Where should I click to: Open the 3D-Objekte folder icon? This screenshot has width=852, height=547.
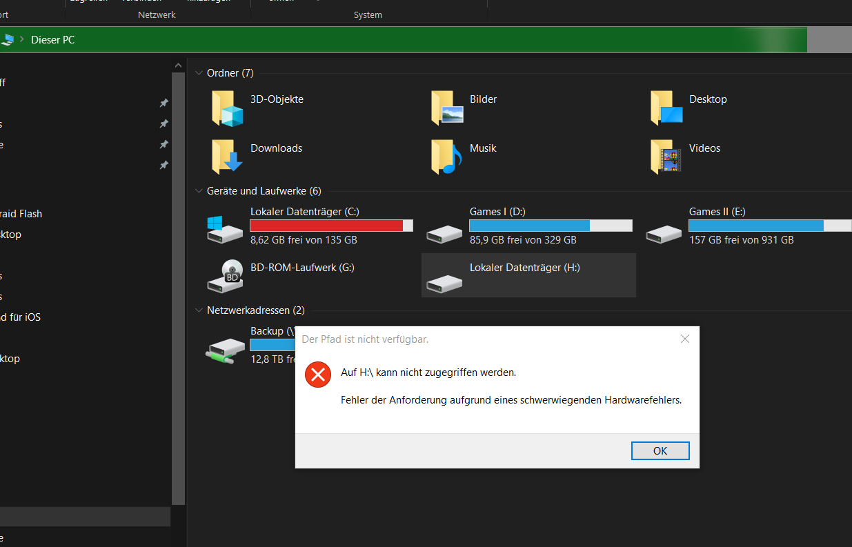tap(228, 109)
